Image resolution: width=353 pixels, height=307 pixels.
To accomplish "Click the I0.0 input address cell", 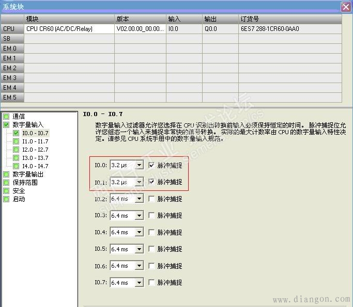I will click(184, 29).
